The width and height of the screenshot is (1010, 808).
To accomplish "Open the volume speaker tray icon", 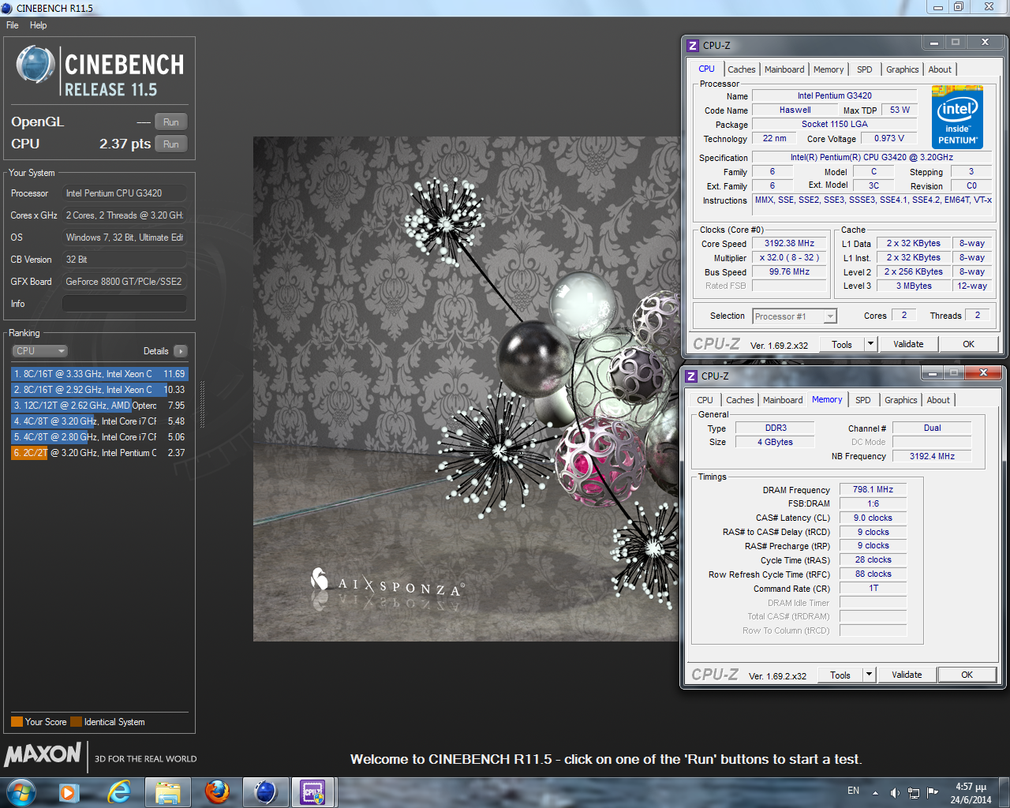I will 894,792.
